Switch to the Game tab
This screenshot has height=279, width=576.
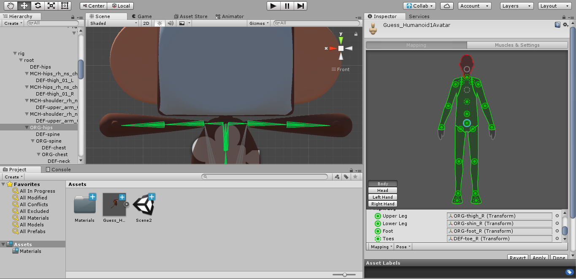(x=141, y=16)
